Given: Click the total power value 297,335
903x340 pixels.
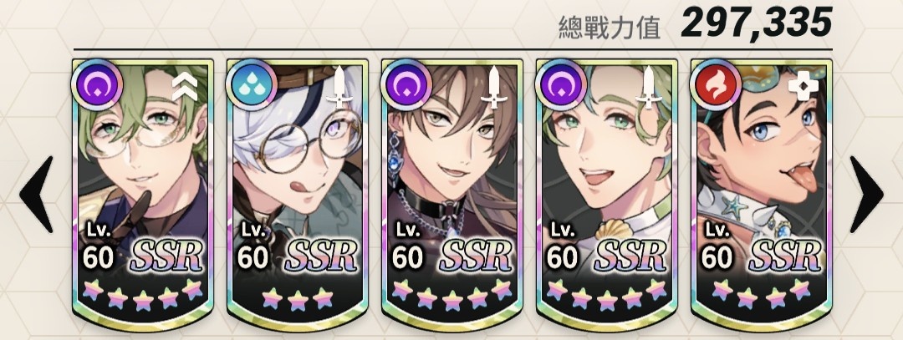Looking at the screenshot, I should click(756, 23).
